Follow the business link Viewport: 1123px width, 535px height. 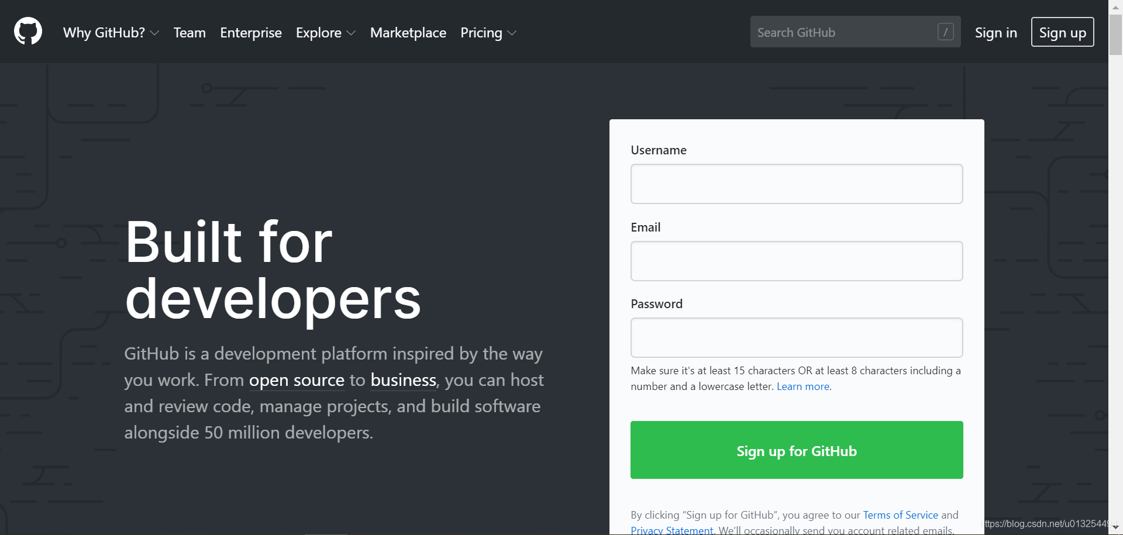[404, 380]
